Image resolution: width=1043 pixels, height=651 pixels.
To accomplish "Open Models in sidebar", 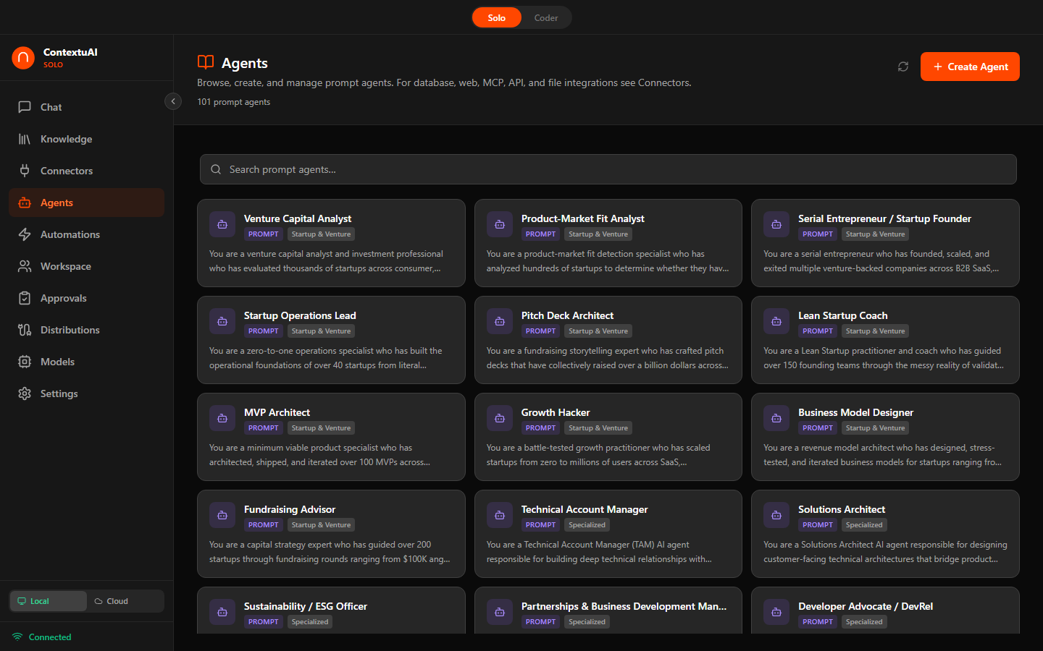I will (87, 362).
